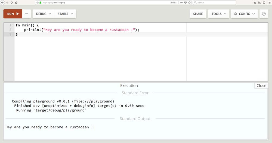The width and height of the screenshot is (272, 143).
Task: Open the browser home page icon
Action: 16,3
